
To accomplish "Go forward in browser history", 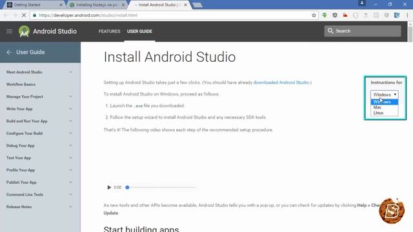I will point(15,15).
